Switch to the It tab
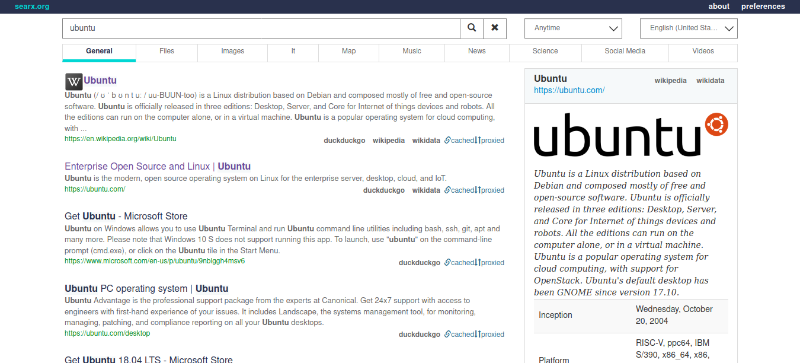 point(293,52)
